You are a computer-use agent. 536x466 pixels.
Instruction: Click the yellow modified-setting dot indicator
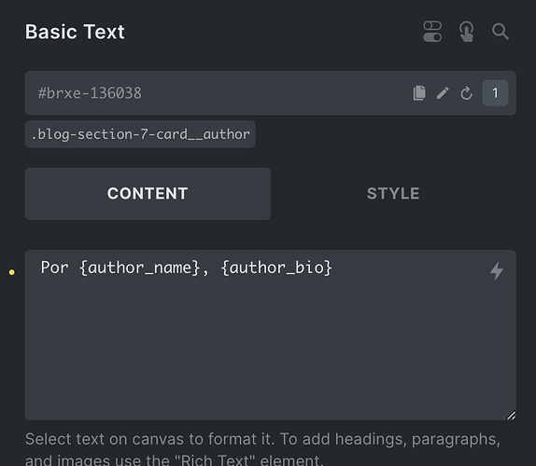tap(11, 272)
